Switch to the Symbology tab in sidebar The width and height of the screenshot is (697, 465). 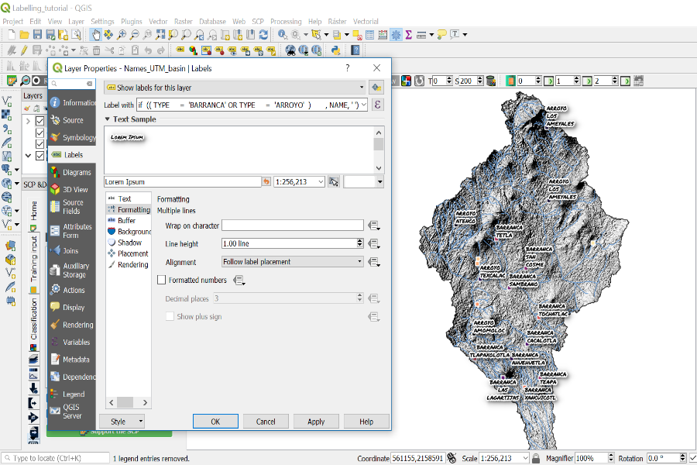tap(72, 137)
